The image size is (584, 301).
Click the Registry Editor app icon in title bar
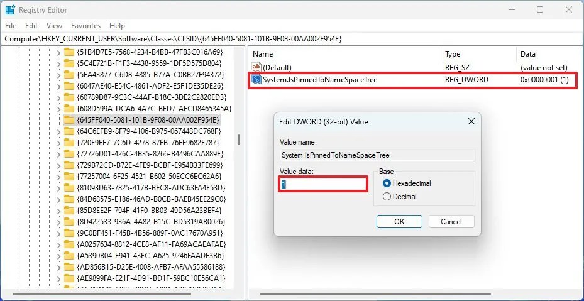point(10,10)
